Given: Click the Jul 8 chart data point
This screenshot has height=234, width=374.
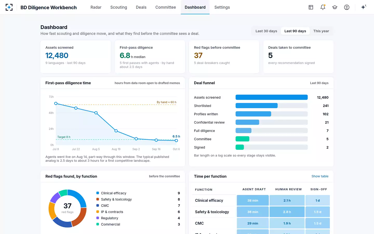Looking at the screenshot, I should 56,103.
